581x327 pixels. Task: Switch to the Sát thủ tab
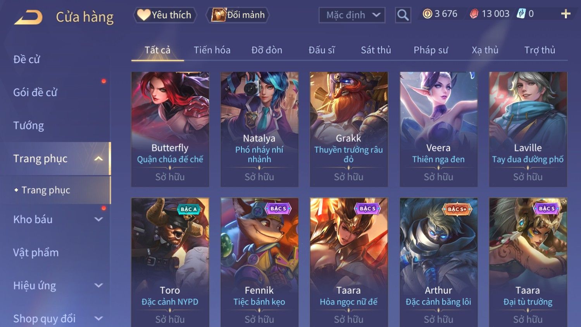coord(376,50)
